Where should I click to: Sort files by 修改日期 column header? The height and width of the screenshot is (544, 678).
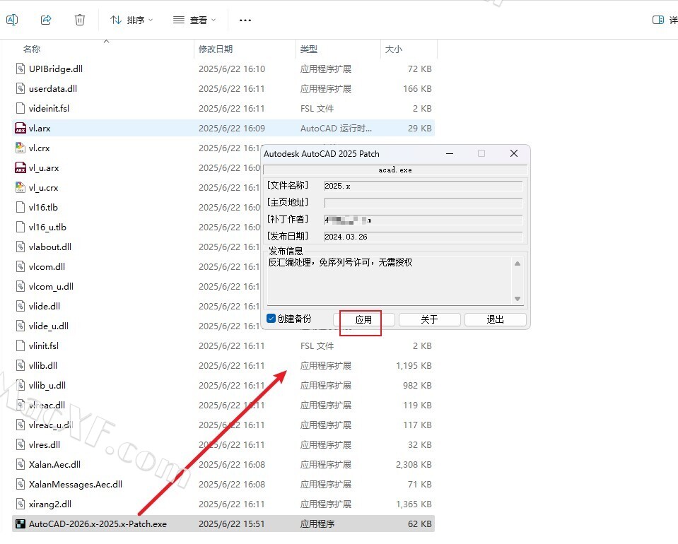point(216,49)
